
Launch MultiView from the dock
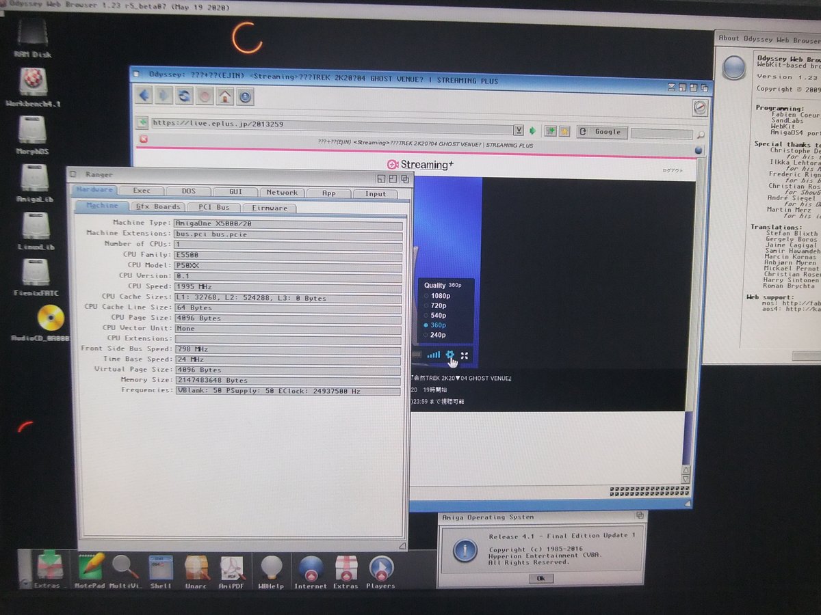pyautogui.click(x=125, y=571)
